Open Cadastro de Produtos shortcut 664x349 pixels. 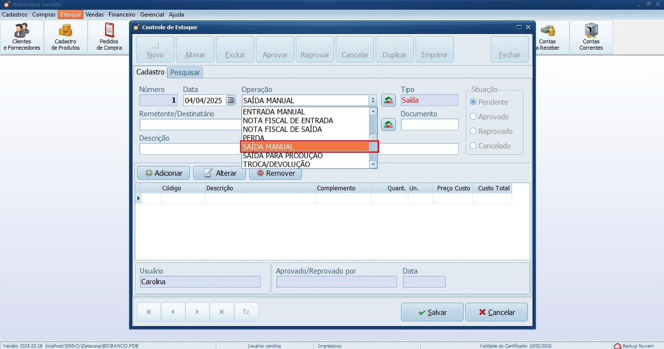pos(65,37)
